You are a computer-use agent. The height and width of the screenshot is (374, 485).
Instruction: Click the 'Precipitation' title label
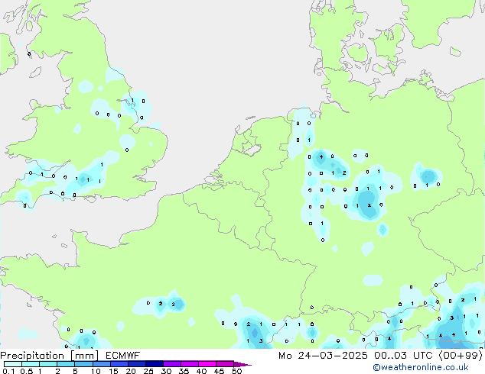click(x=32, y=356)
